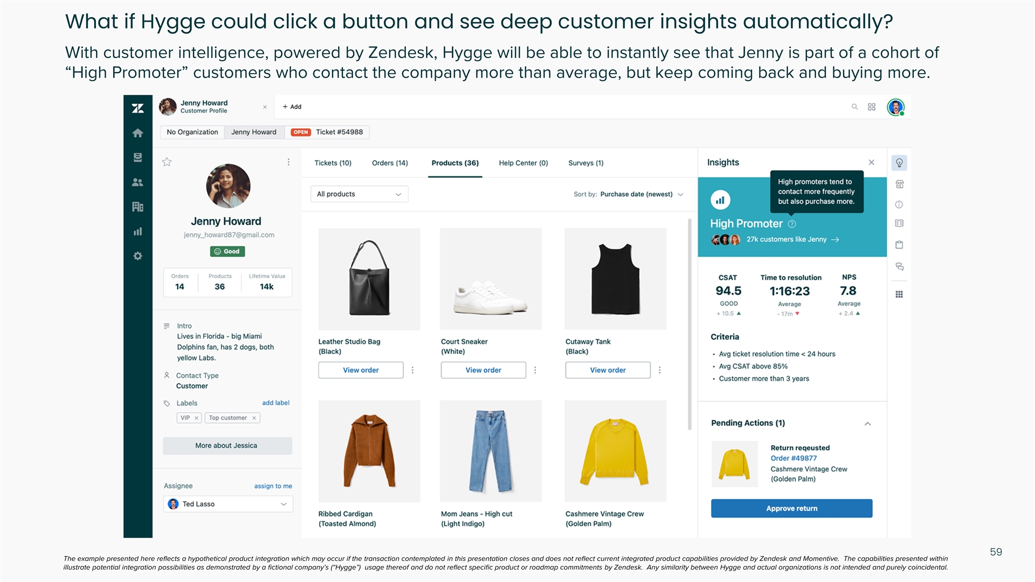Open the apps grid icon in right rail

click(899, 294)
